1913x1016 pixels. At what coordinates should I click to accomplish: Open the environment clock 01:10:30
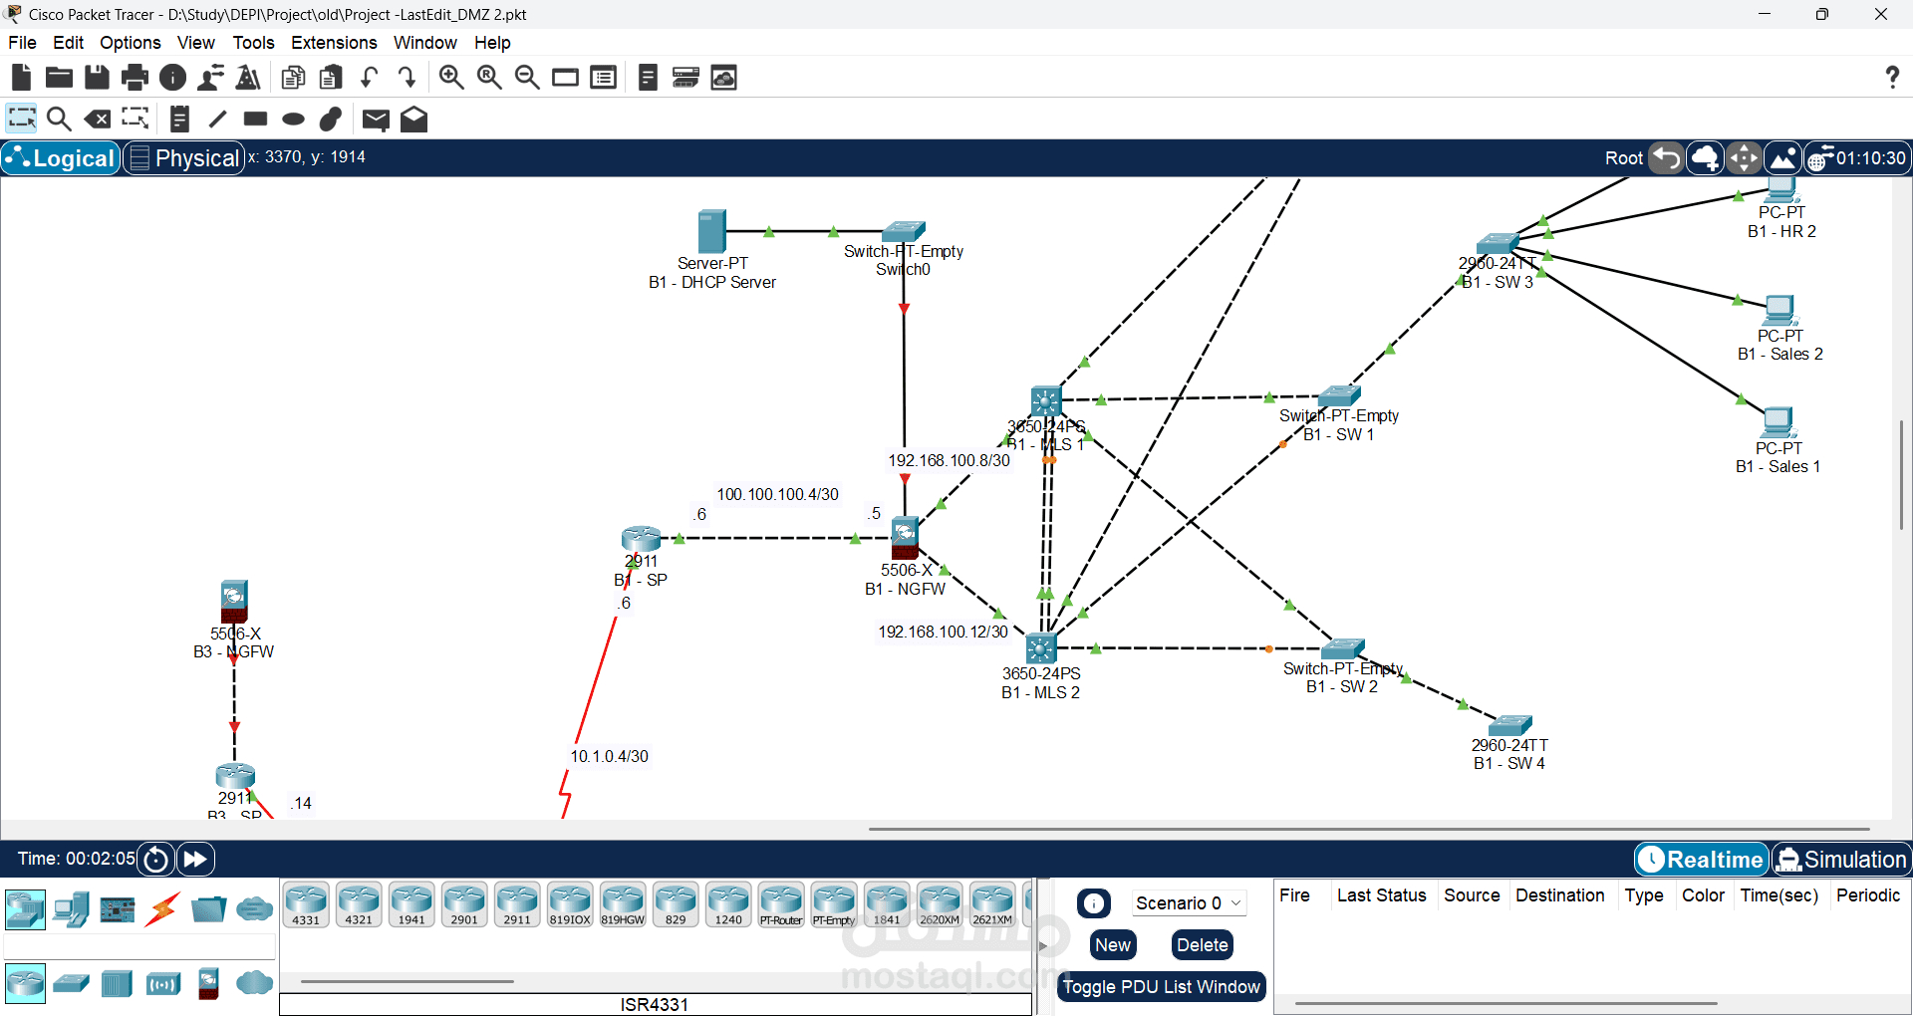tap(1857, 158)
